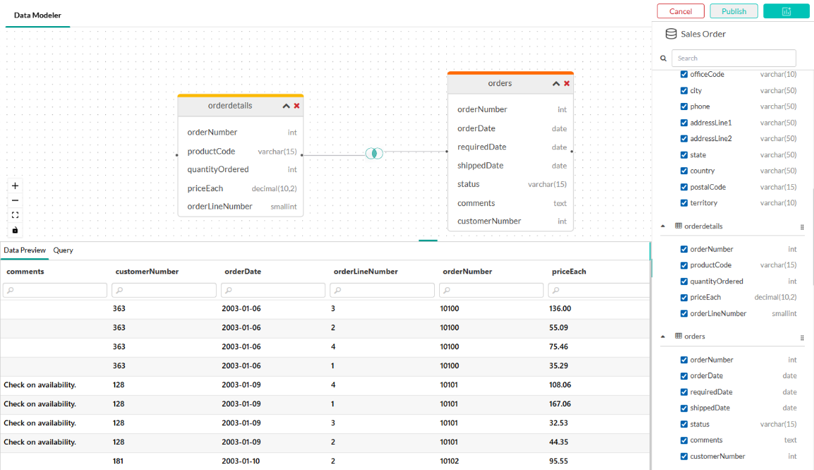Remove orderdetails table with red X
This screenshot has width=814, height=470.
(x=297, y=106)
